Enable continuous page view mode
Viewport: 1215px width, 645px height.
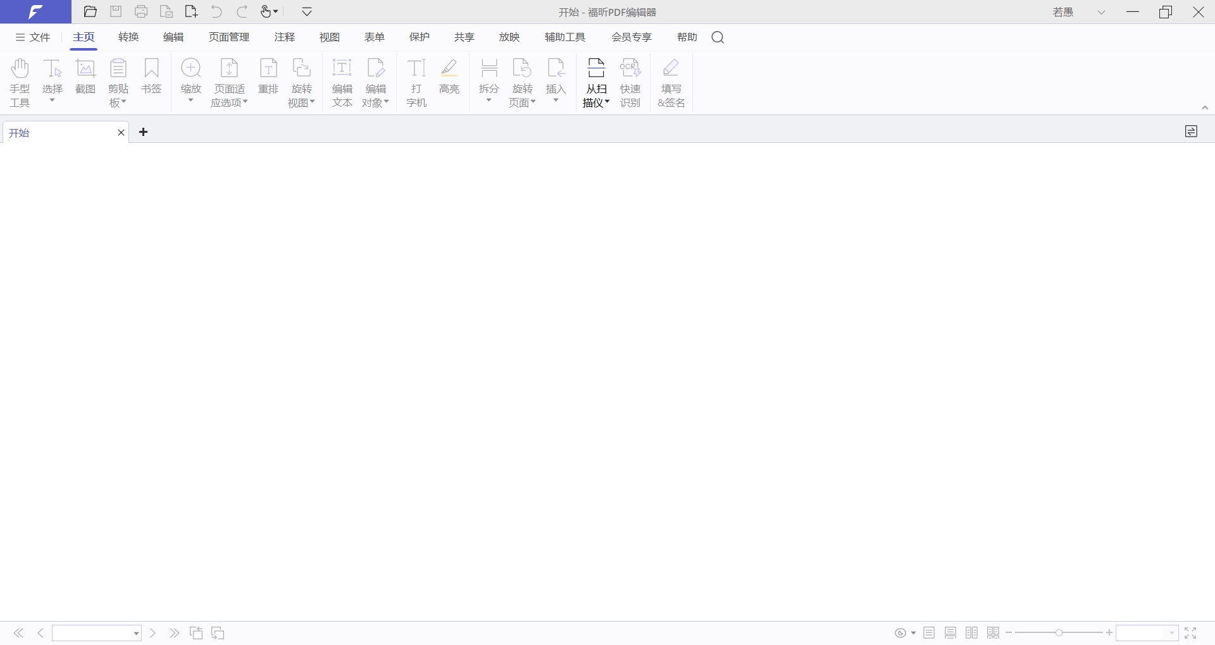point(950,633)
